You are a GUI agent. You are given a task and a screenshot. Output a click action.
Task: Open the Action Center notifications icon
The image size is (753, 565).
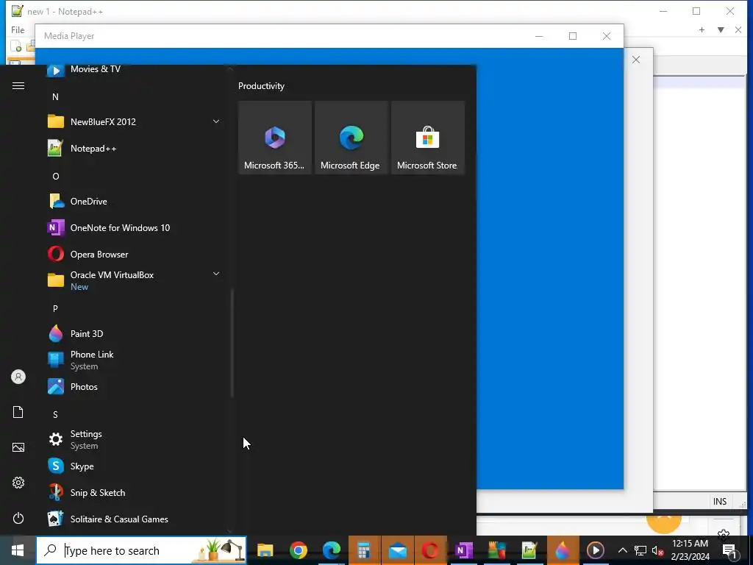[x=729, y=550]
